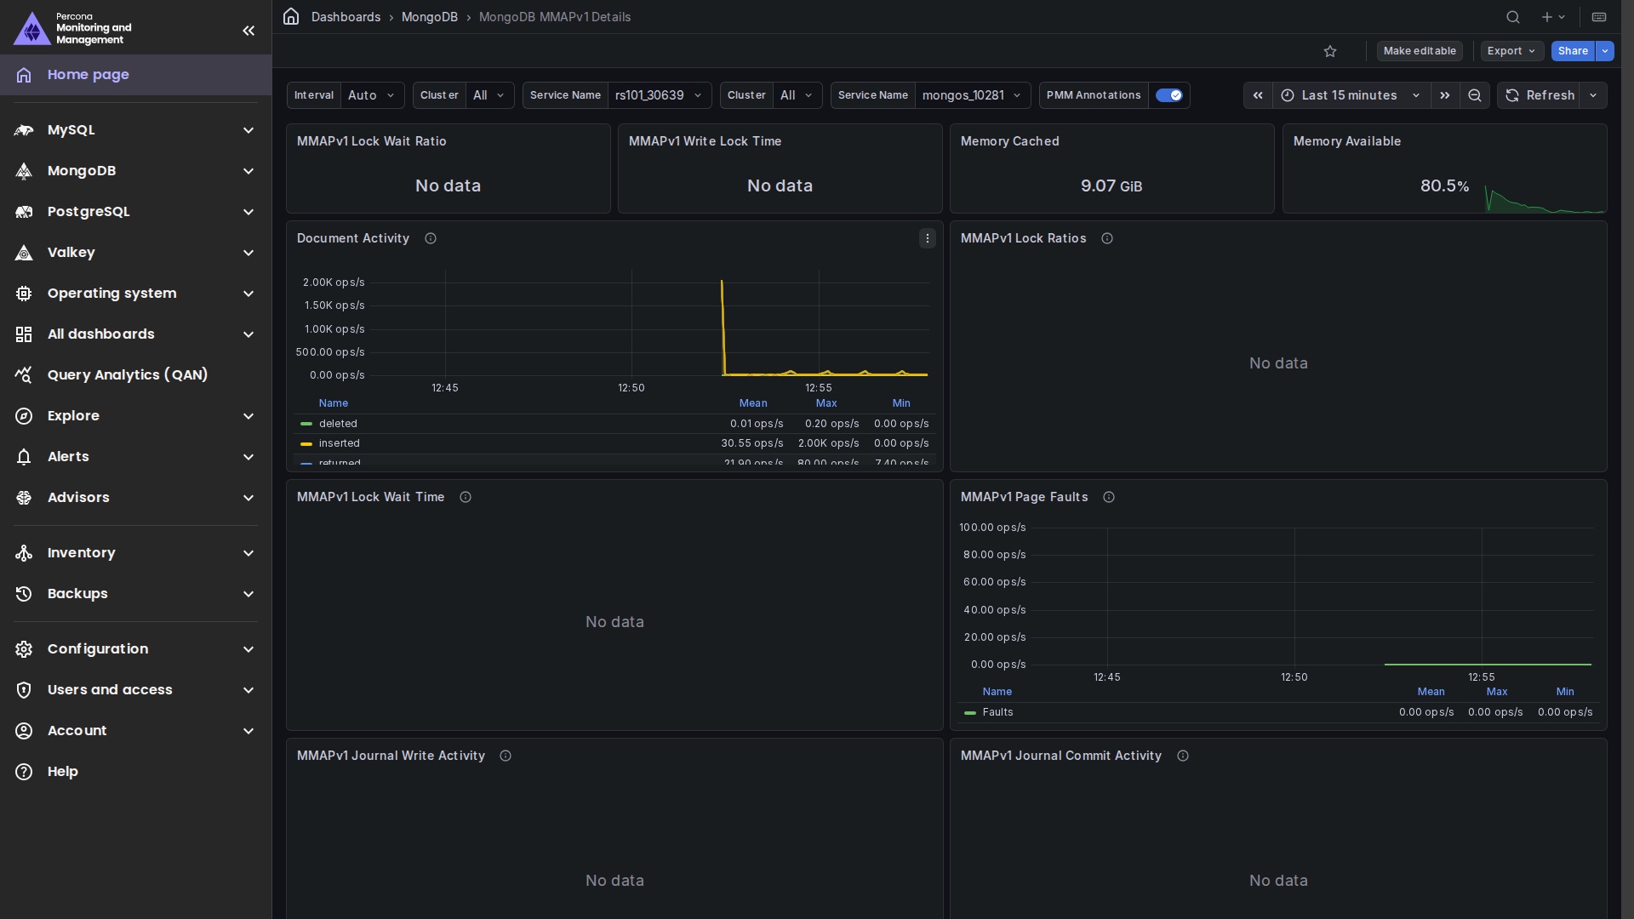Open the second Cluster All dropdown
1634x919 pixels.
797,95
